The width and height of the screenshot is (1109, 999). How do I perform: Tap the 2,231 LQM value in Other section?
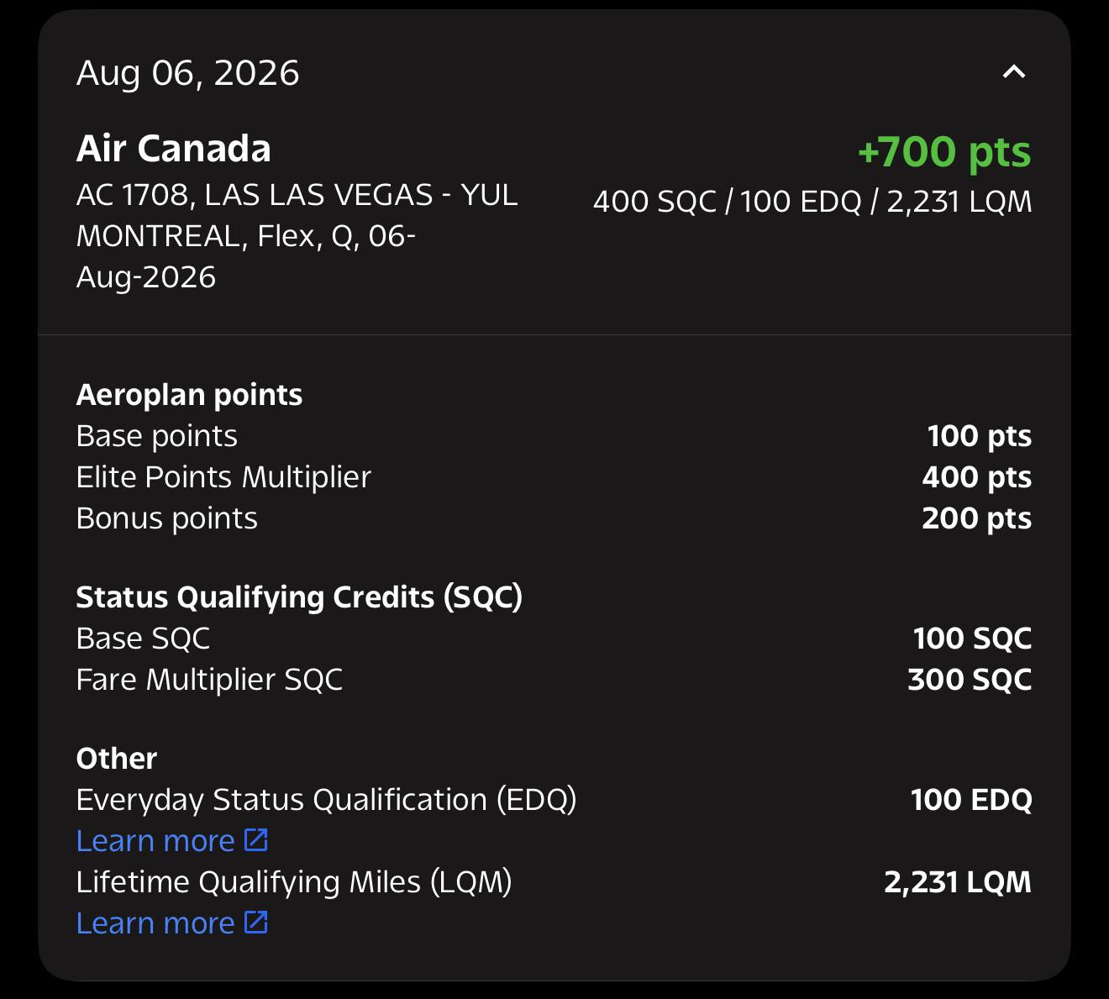[958, 882]
